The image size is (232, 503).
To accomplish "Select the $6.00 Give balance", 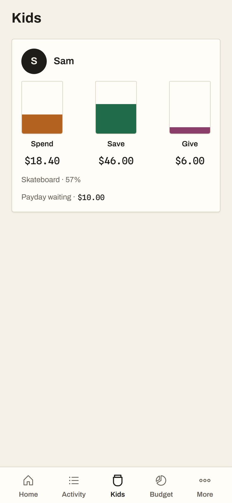I will tap(190, 161).
